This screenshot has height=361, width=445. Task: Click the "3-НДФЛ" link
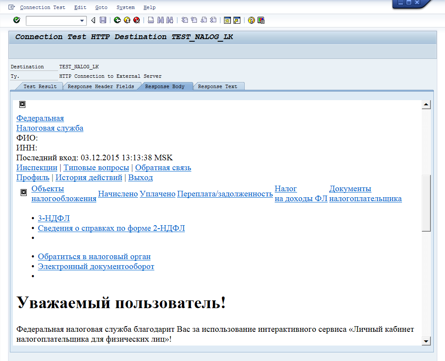point(54,218)
